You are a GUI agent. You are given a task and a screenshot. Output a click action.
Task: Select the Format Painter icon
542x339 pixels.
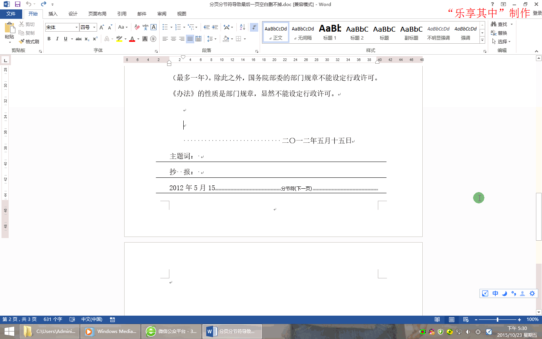[29, 41]
